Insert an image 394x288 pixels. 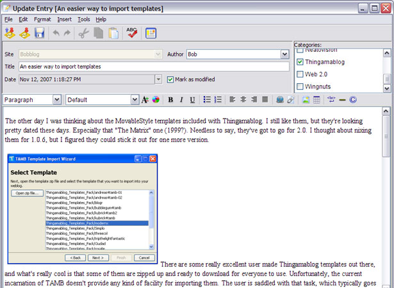pos(306,100)
